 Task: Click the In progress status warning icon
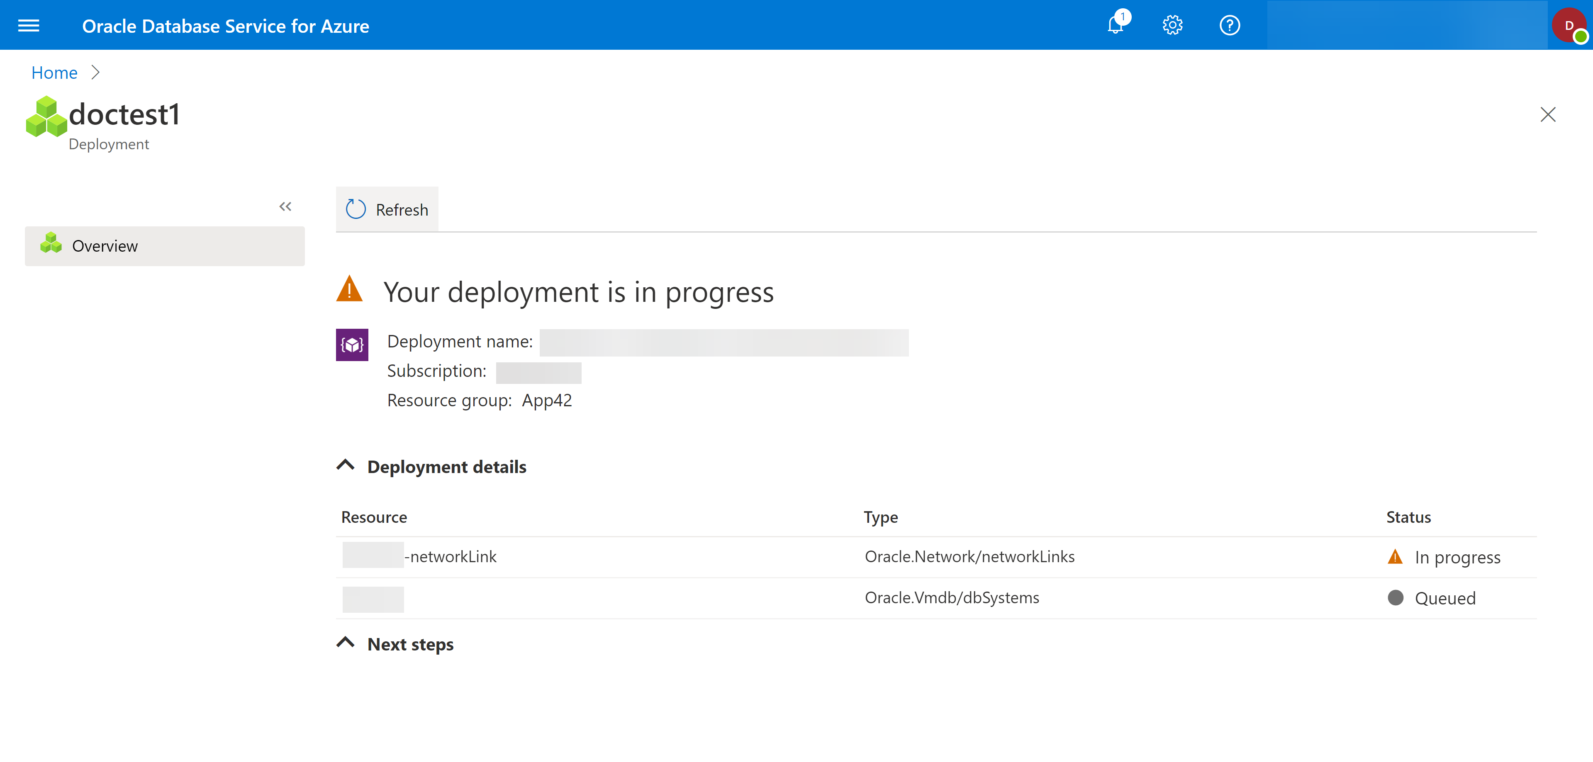point(1395,556)
